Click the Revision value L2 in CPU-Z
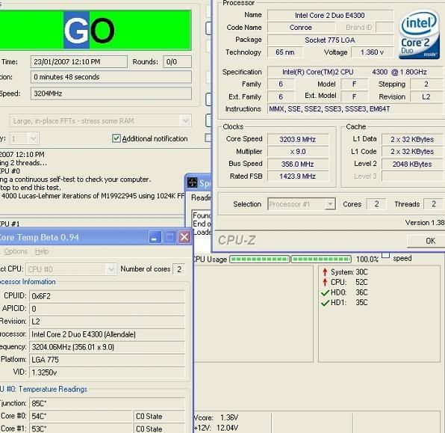The height and width of the screenshot is (433, 445). (426, 96)
